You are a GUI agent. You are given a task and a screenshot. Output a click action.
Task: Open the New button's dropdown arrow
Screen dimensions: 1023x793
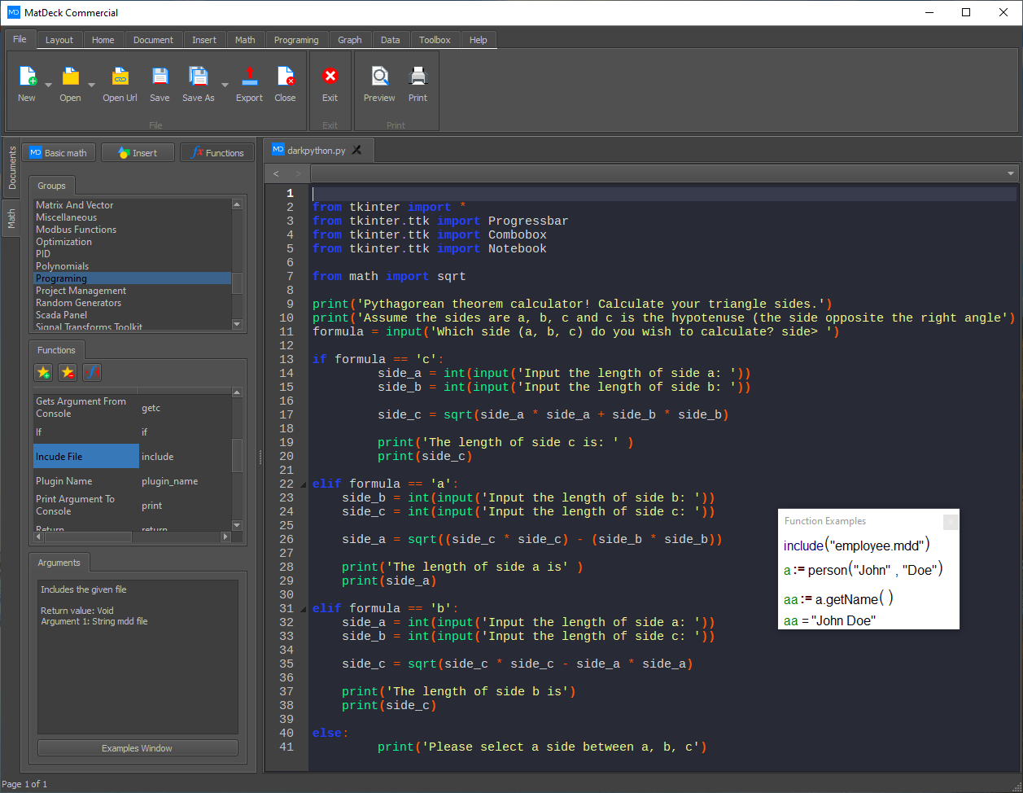pyautogui.click(x=47, y=85)
